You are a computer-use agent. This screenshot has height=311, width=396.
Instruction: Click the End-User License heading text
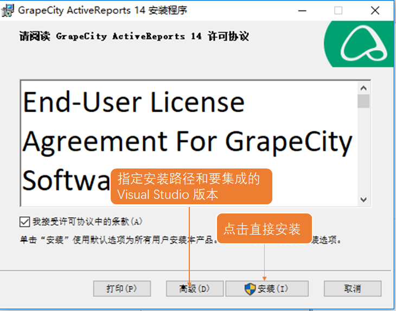[x=134, y=102]
